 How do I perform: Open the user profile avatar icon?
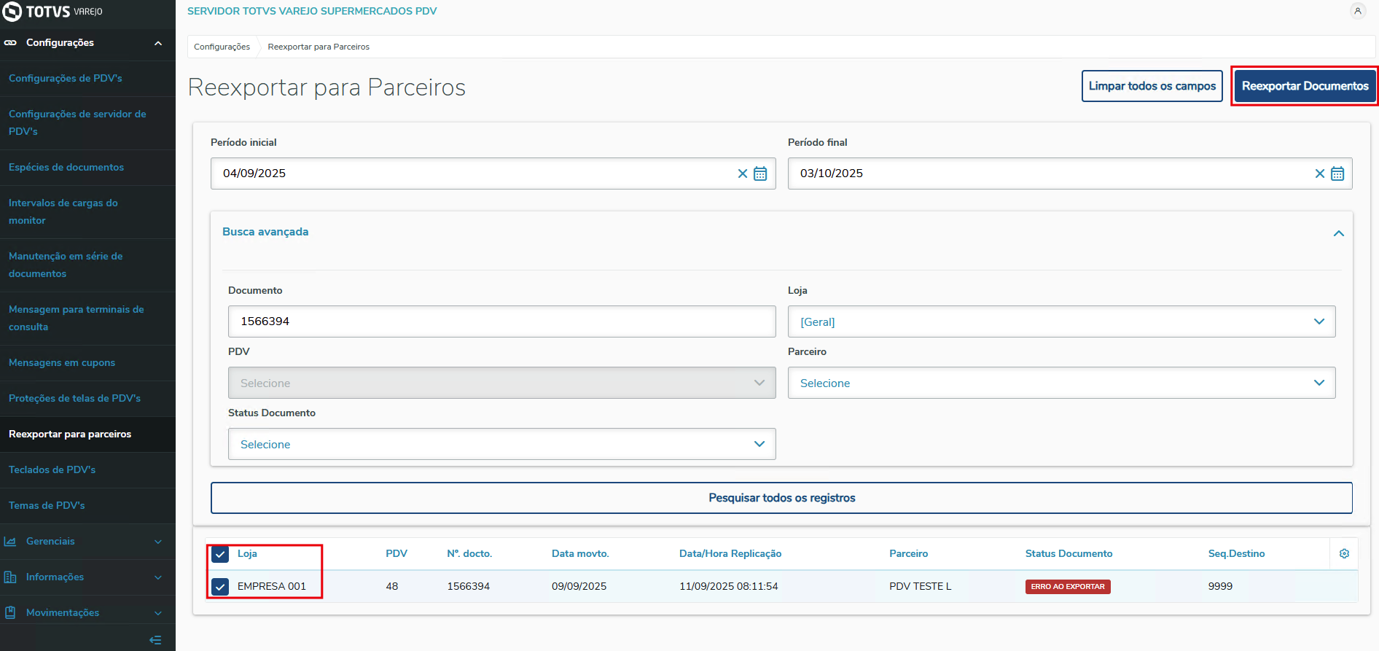(1357, 11)
